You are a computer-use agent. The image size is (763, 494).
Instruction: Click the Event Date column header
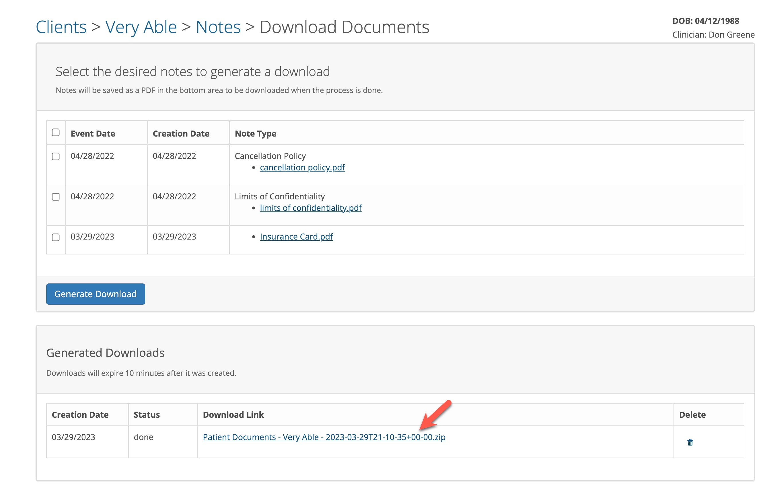[x=93, y=133]
